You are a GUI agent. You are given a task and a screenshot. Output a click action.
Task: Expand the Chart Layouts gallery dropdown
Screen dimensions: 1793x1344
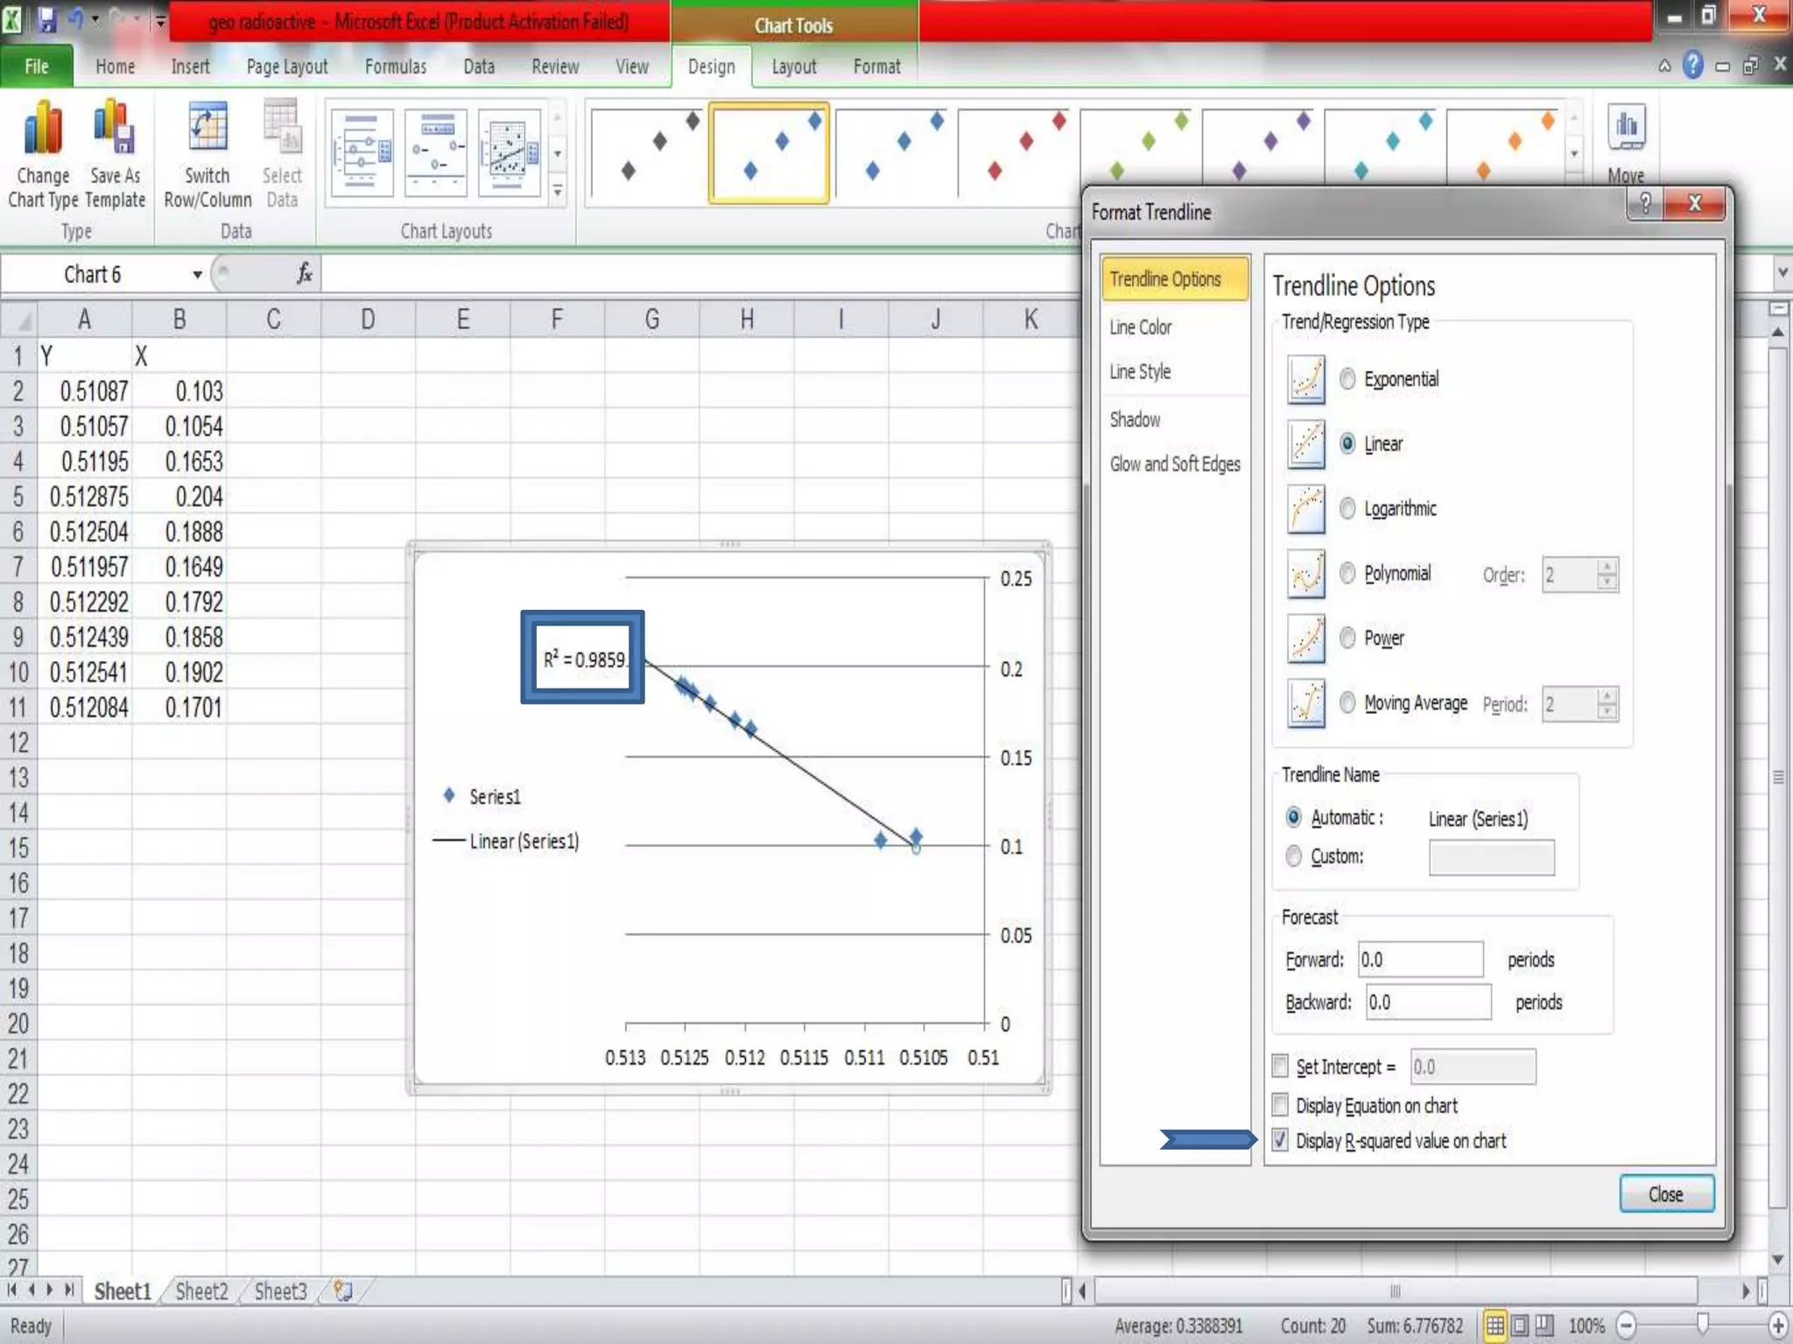pos(558,190)
